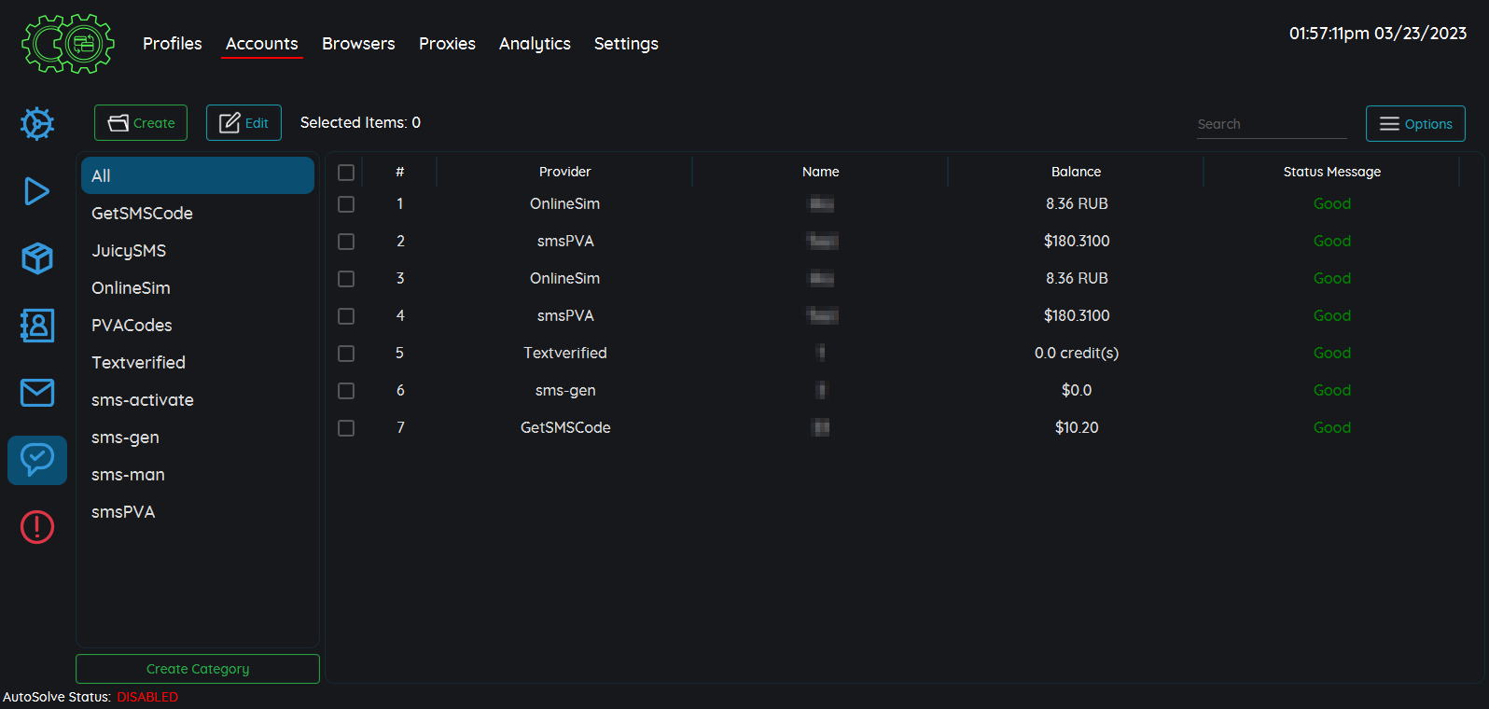Sort by the Balance column header
The width and height of the screenshot is (1489, 709).
click(x=1076, y=172)
